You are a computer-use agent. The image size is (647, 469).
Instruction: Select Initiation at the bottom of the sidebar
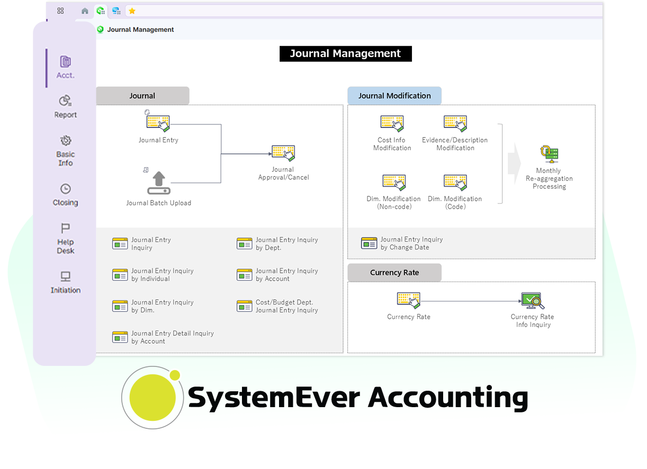(x=65, y=282)
